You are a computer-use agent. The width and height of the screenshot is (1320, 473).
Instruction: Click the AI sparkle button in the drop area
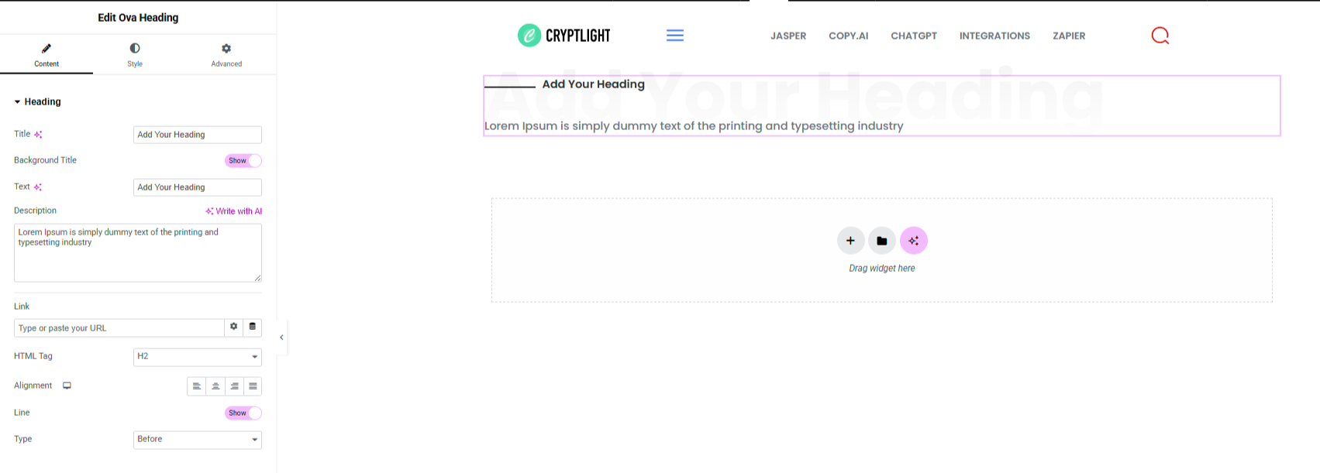tap(914, 241)
